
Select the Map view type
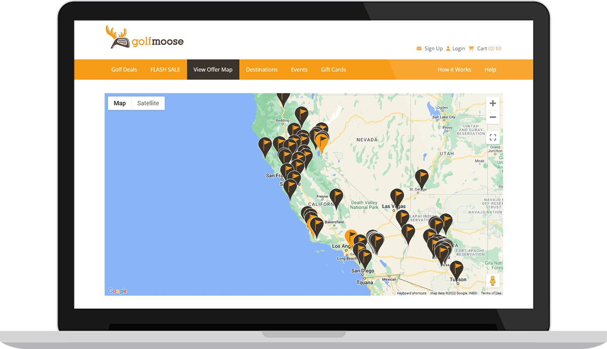pos(120,103)
